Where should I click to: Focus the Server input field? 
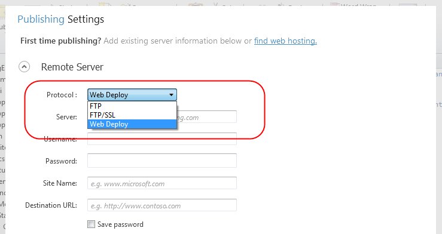pyautogui.click(x=206, y=117)
